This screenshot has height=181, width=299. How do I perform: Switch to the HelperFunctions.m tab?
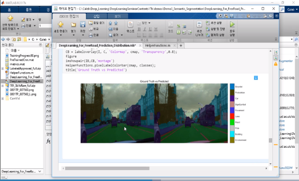click(158, 46)
